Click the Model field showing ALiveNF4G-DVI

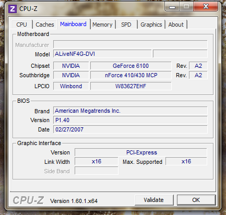point(102,54)
